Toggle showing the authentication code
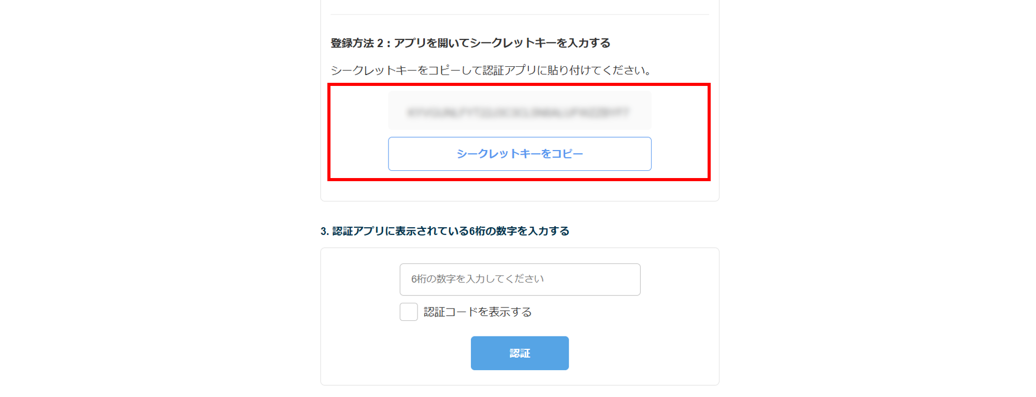The width and height of the screenshot is (1036, 397). [409, 312]
